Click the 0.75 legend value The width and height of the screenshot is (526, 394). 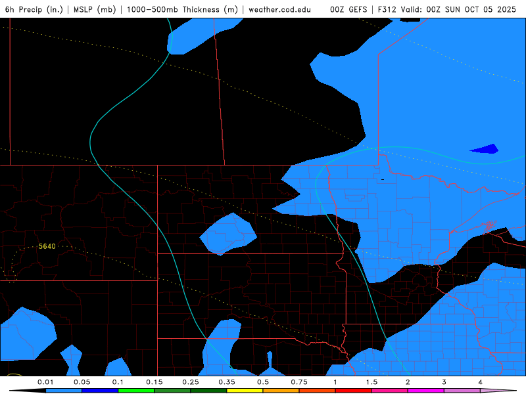[299, 382]
